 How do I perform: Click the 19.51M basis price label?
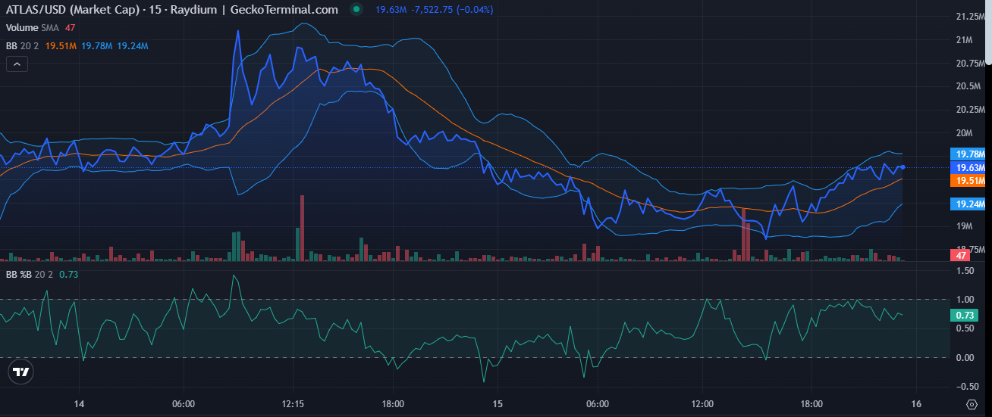(x=968, y=180)
